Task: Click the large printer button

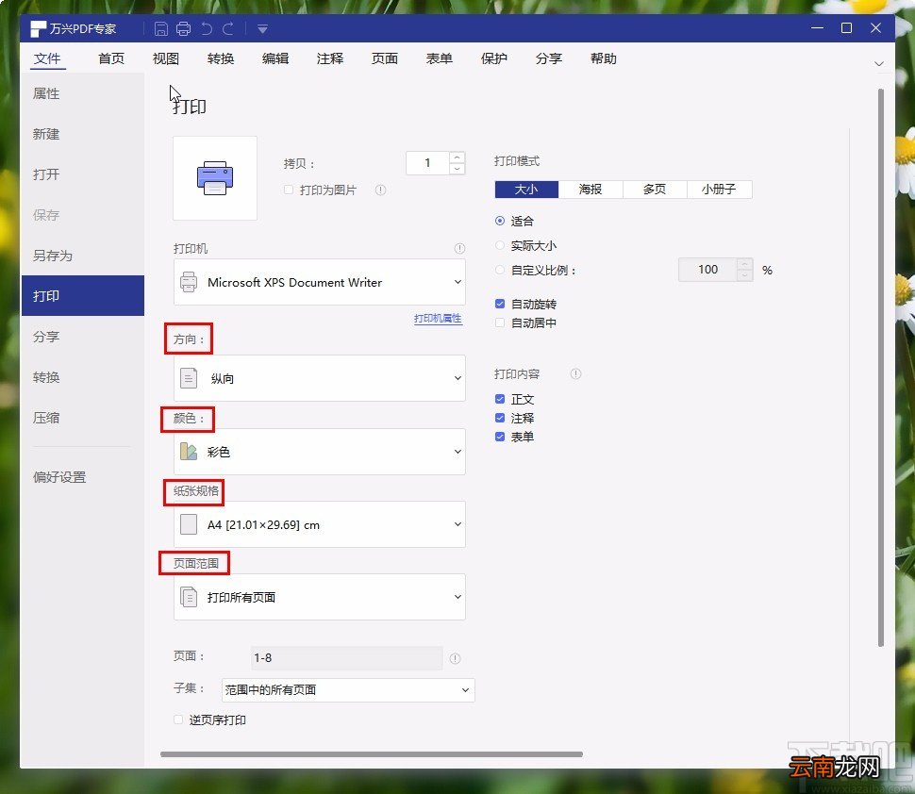Action: point(215,178)
